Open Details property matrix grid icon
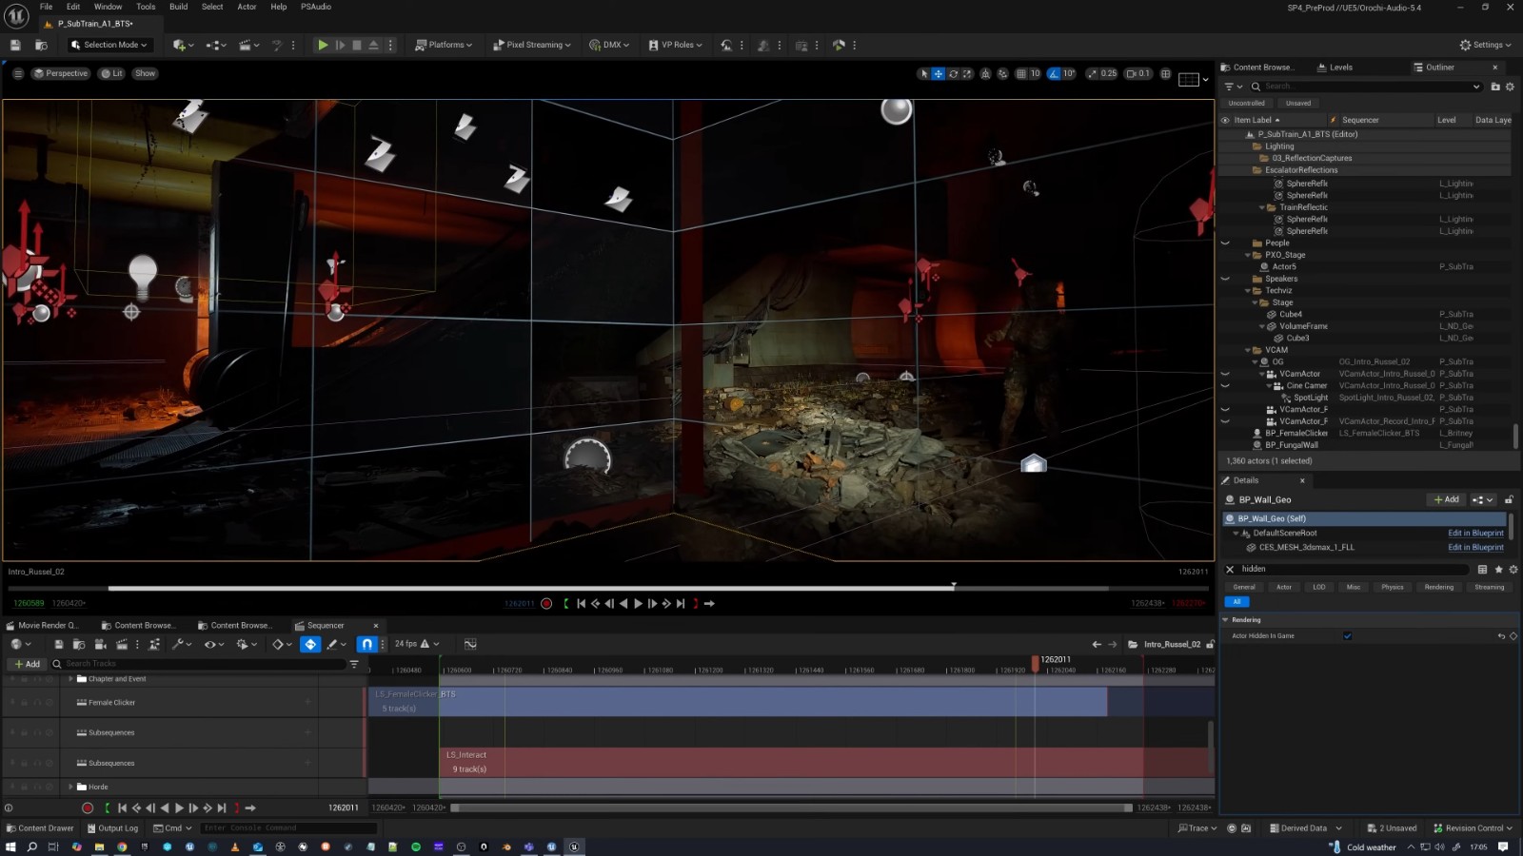The width and height of the screenshot is (1523, 856). [1482, 569]
